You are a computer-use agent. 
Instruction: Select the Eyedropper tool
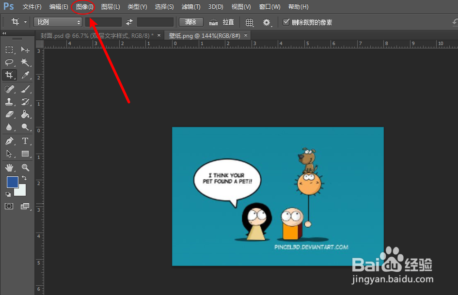click(25, 75)
